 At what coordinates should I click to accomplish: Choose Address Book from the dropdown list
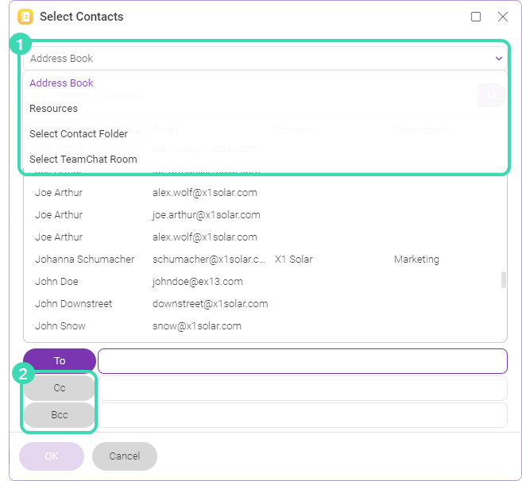[x=61, y=83]
